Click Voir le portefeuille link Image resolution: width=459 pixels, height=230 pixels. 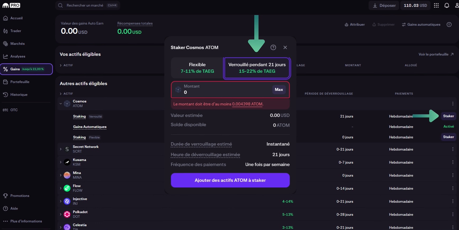pyautogui.click(x=436, y=54)
